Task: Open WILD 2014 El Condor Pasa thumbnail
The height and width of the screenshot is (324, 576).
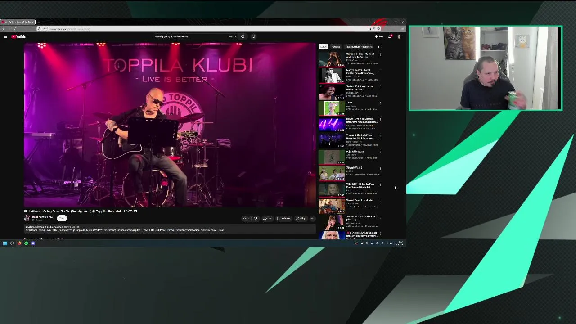Action: click(332, 189)
